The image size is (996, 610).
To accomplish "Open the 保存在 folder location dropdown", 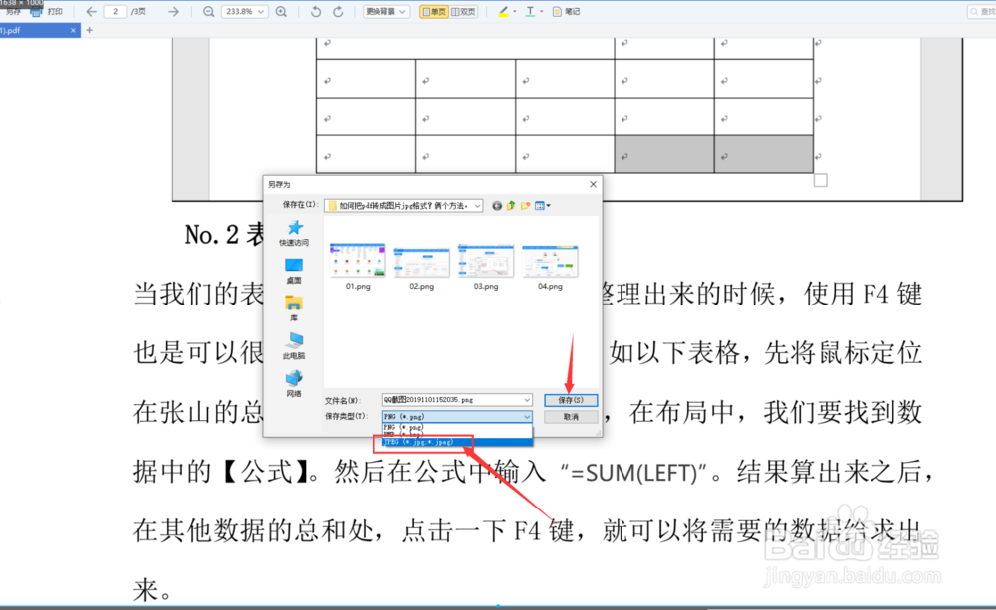I will coord(403,206).
